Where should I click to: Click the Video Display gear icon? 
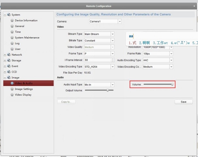[x=12, y=94]
